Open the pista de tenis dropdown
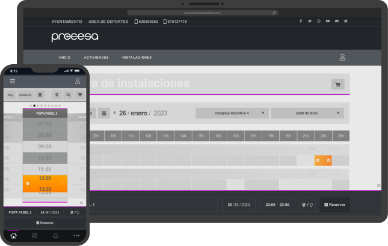 (x=307, y=113)
